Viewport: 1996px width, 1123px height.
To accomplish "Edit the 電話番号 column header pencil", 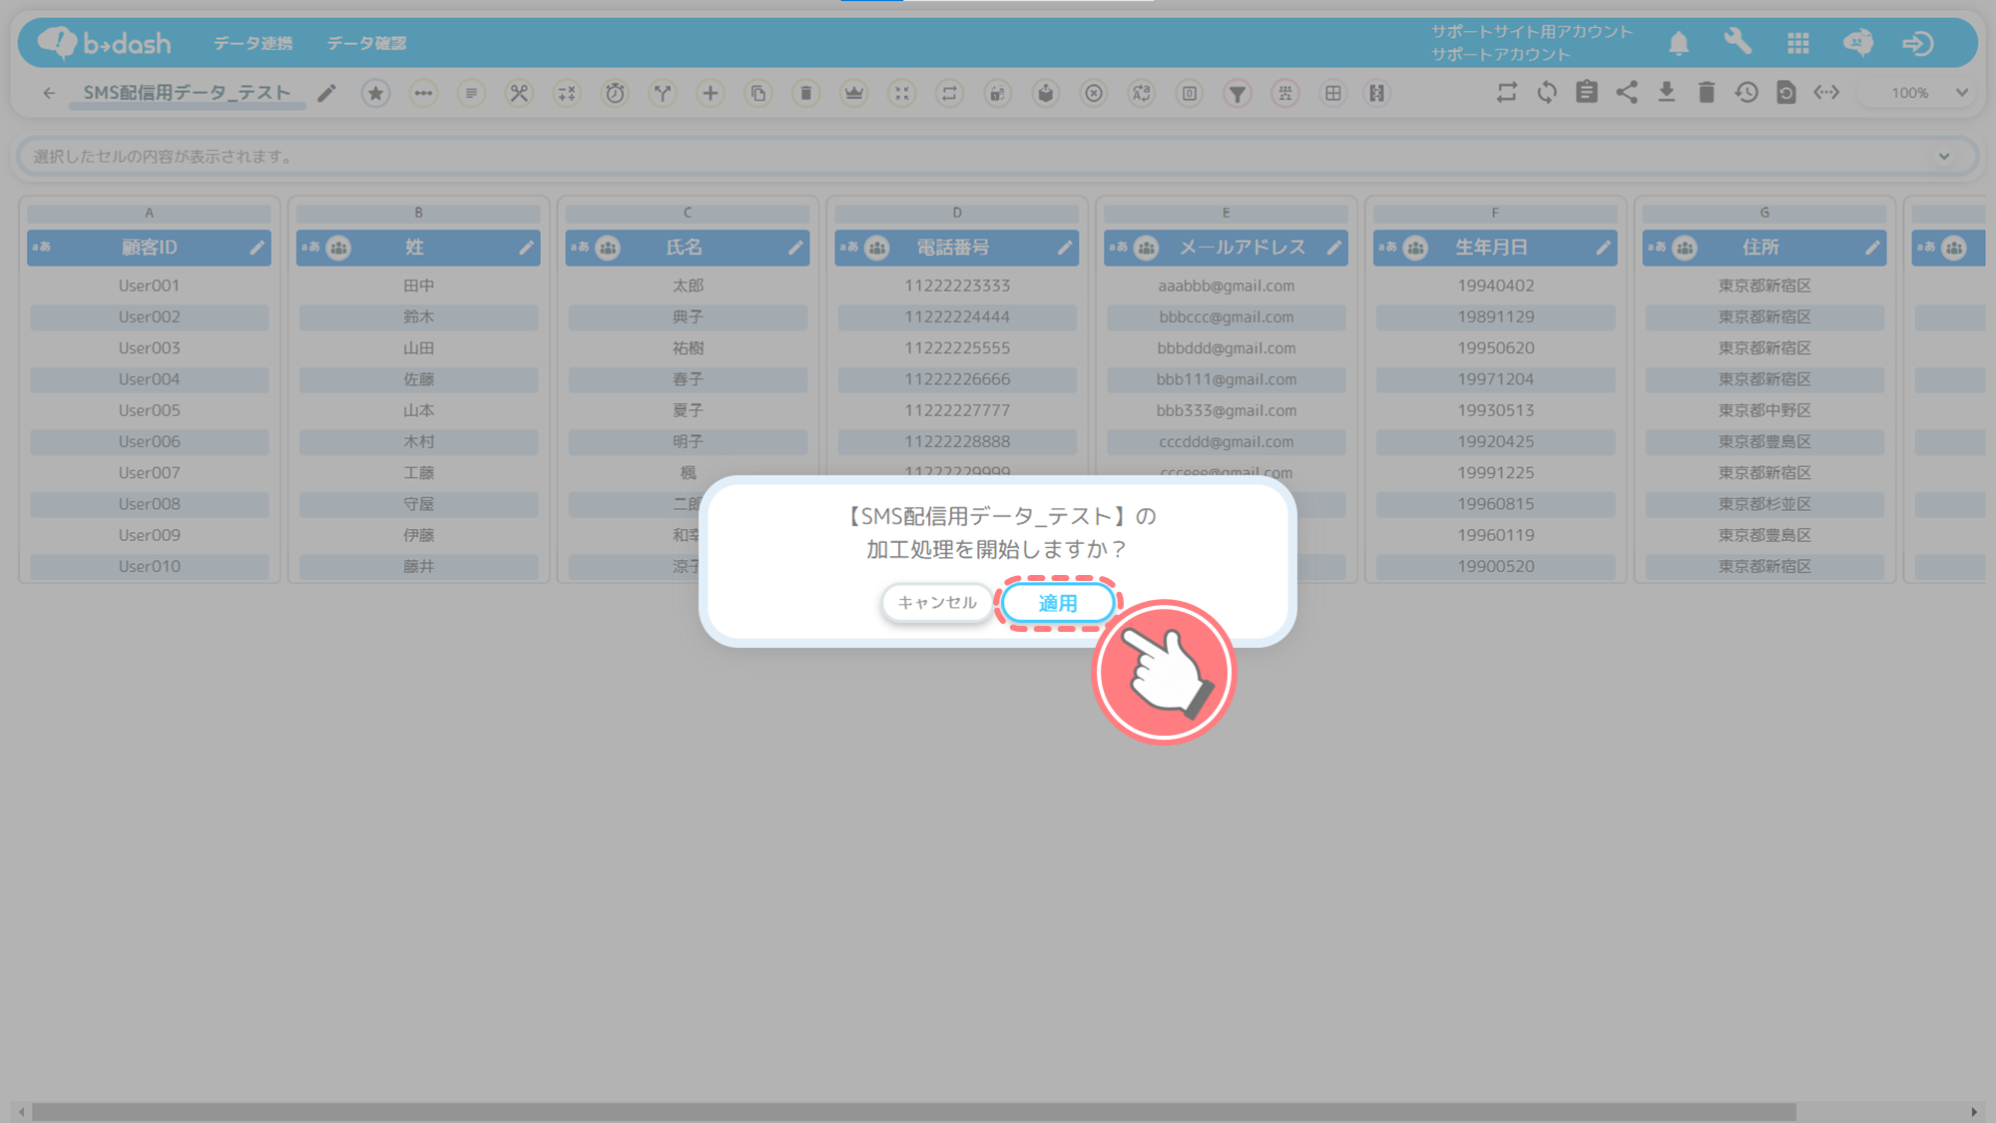I will pyautogui.click(x=1064, y=248).
